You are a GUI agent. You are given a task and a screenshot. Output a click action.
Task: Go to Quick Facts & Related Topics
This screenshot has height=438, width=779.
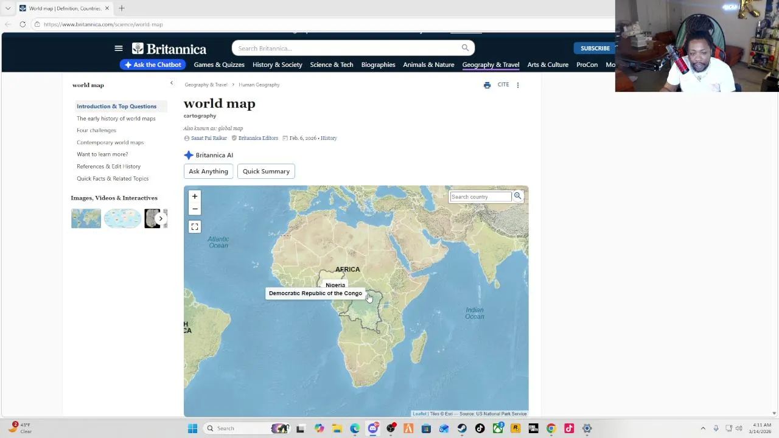tap(113, 179)
